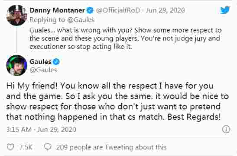Click Gaules' main tweet text
This screenshot has width=237, height=156.
[x=117, y=101]
